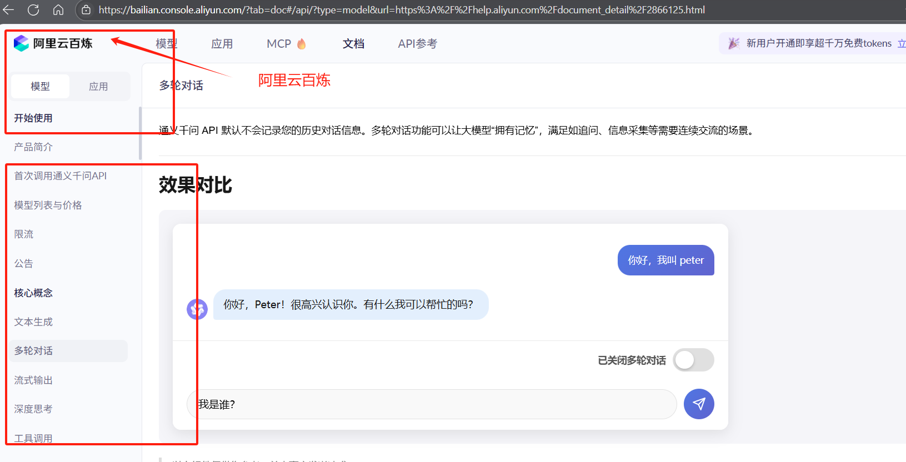
Task: View site info lock icon in address bar
Action: click(86, 10)
